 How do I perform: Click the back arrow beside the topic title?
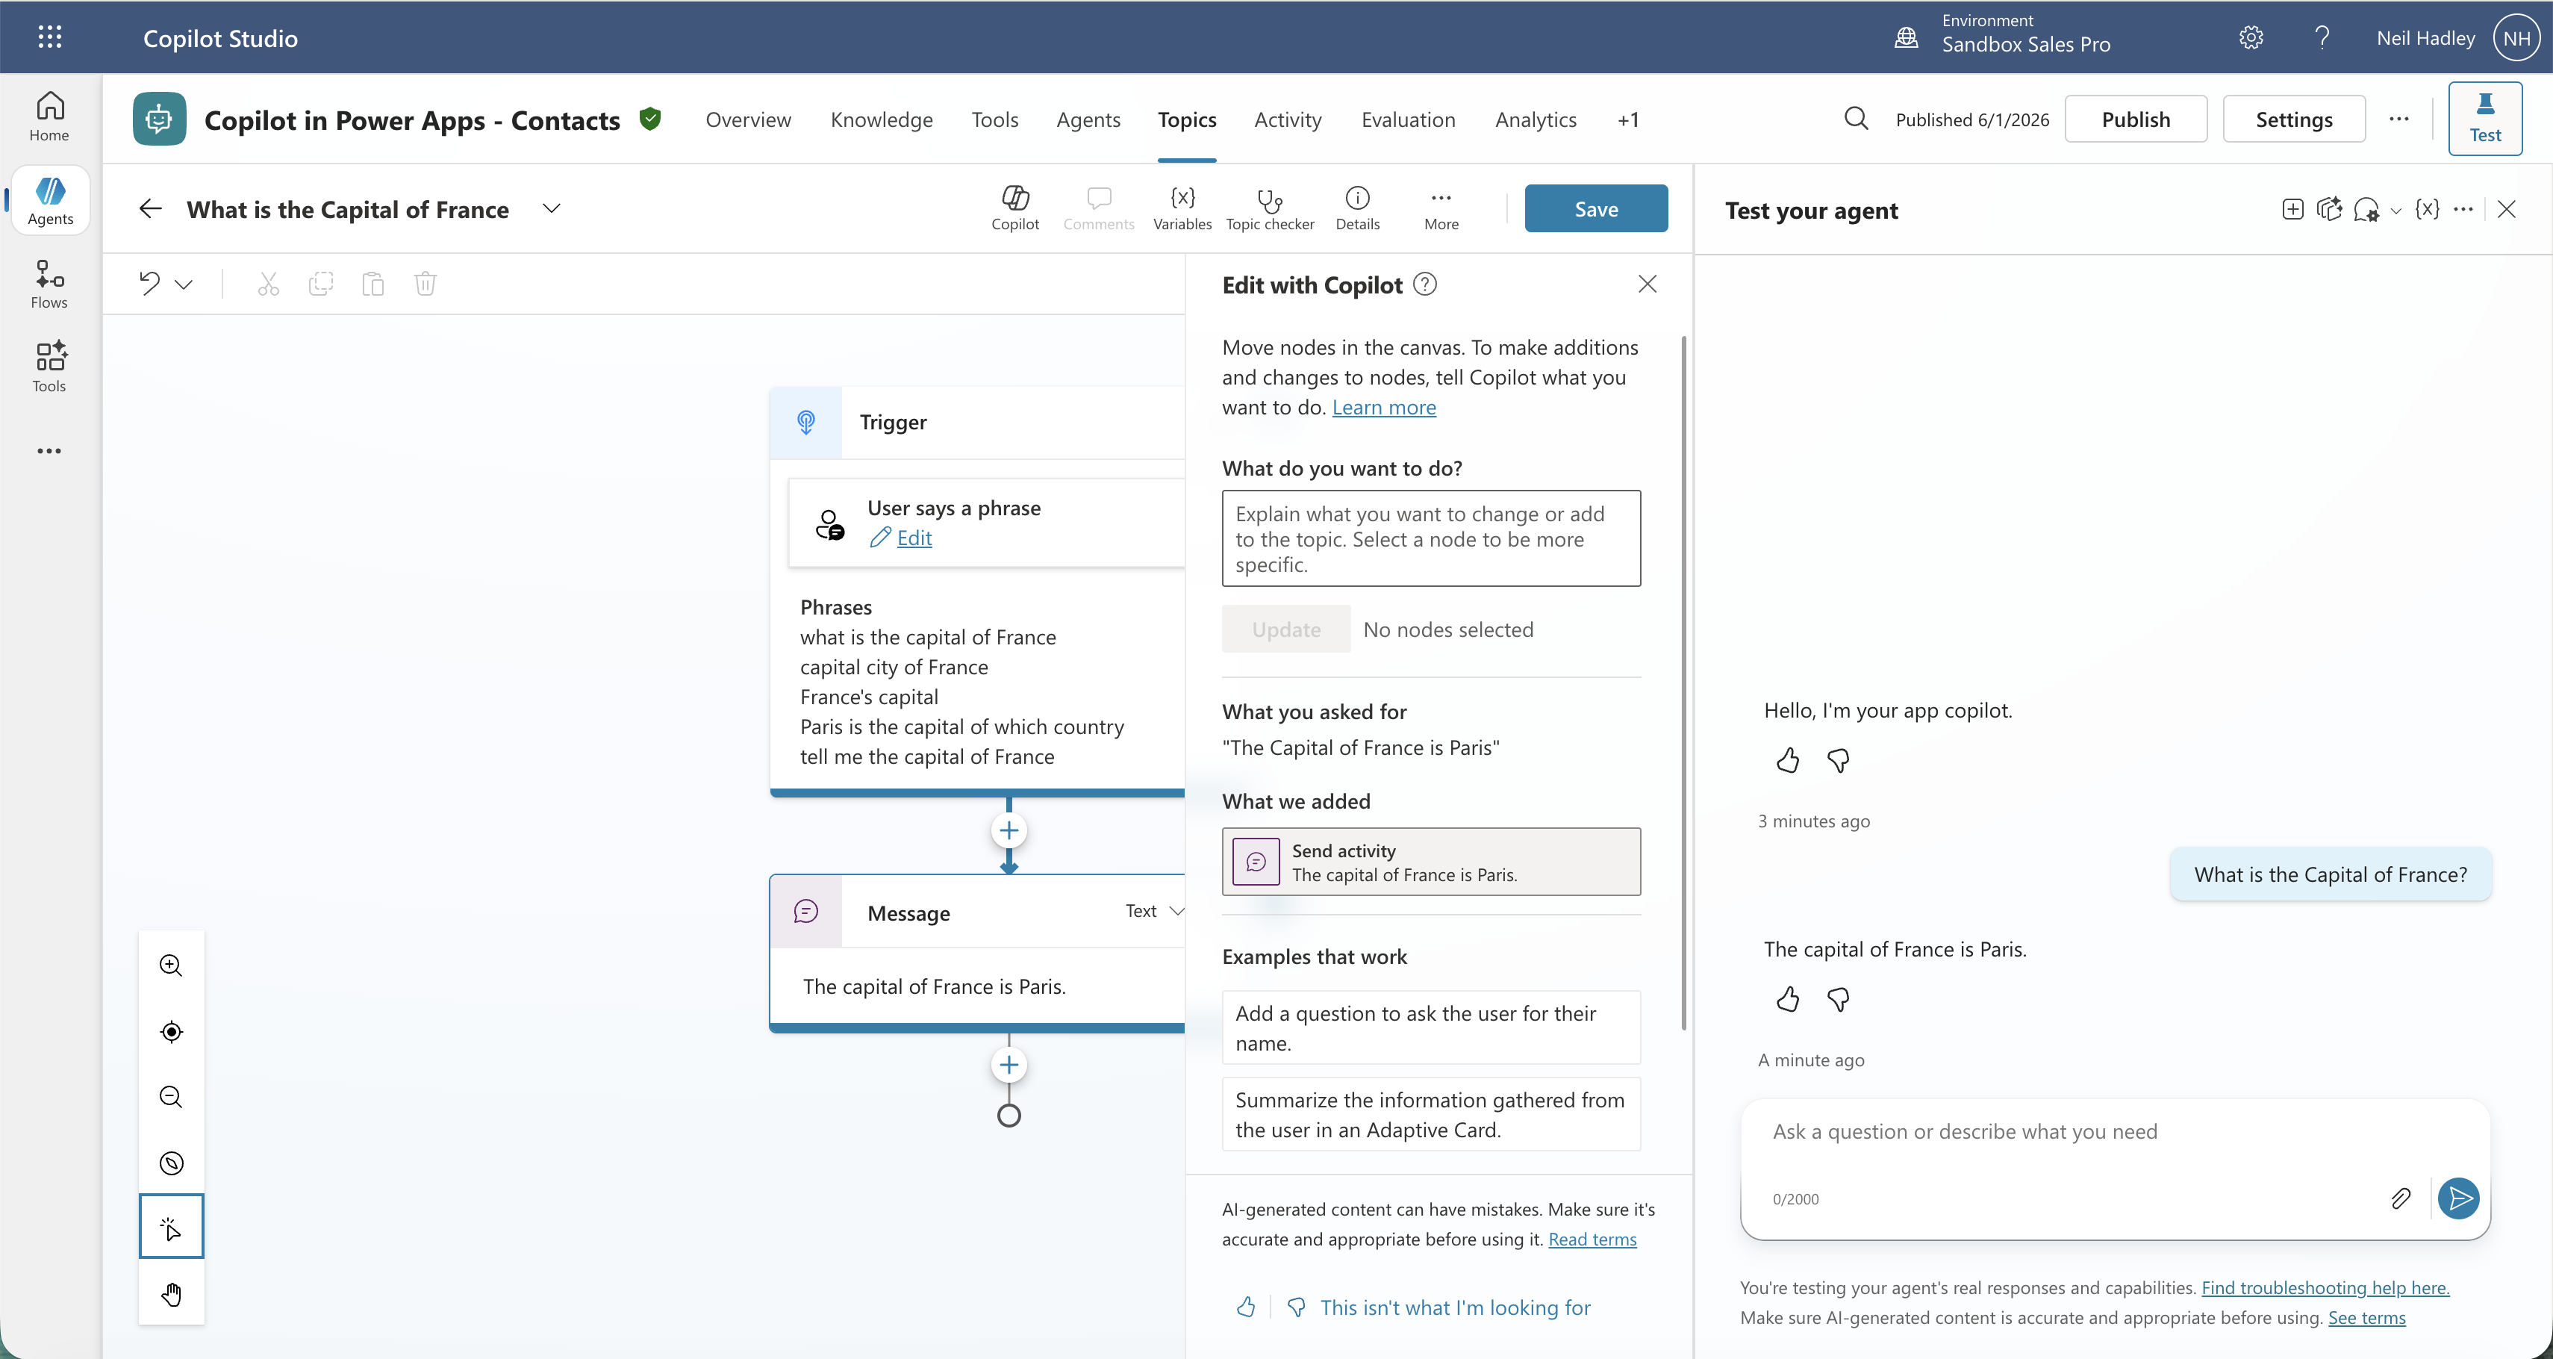[151, 208]
